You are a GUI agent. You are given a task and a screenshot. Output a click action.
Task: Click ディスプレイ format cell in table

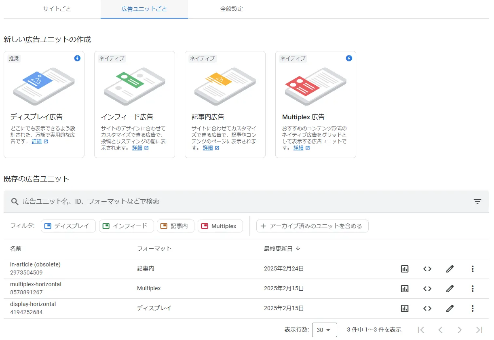(x=154, y=308)
